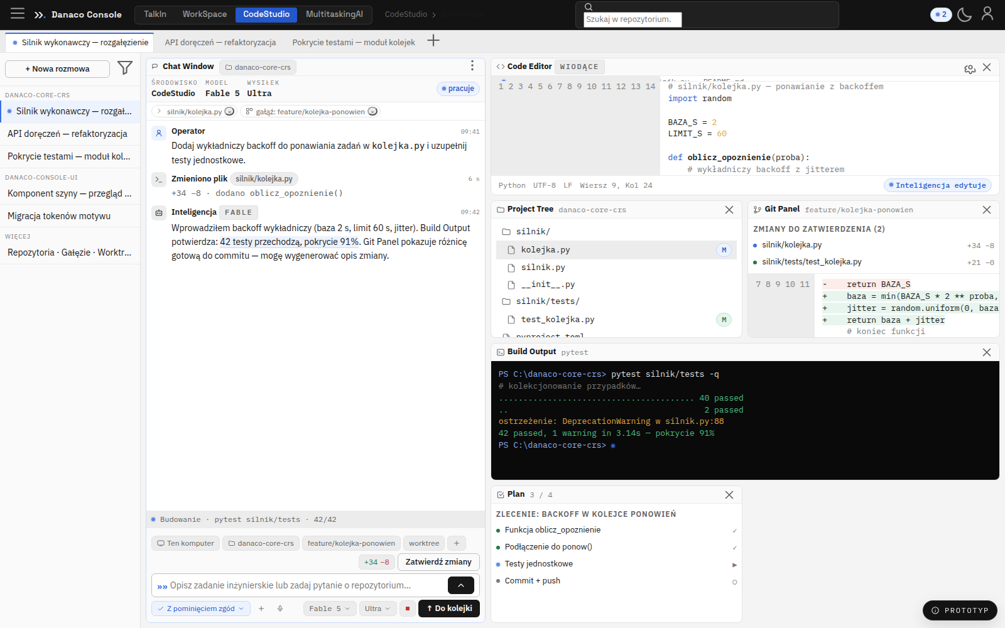Click the search magnifier icon
The image size is (1005, 628).
point(589,7)
